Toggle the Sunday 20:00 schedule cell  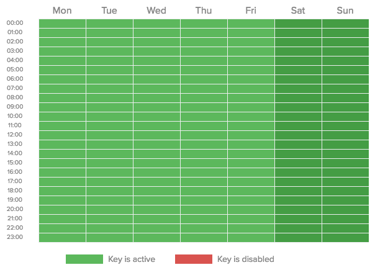coord(345,210)
